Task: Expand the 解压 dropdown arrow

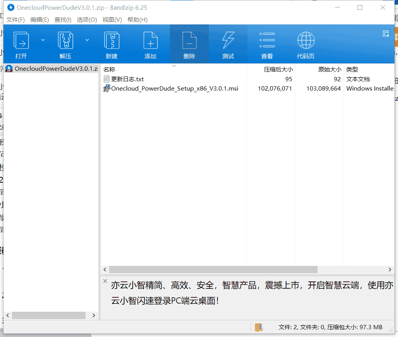Action: 87,40
